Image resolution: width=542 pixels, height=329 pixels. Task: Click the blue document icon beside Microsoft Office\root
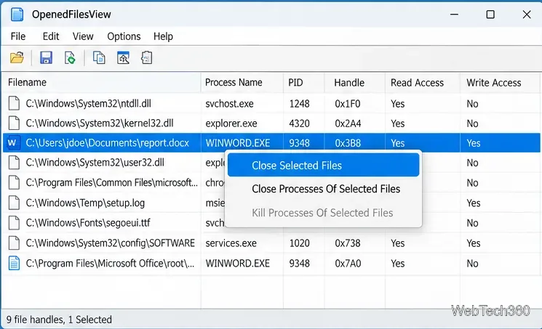14,264
